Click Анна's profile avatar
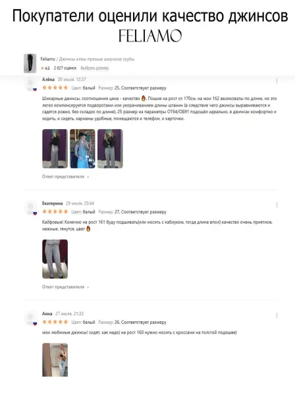Screen dimensions: 295x393 click(x=31, y=319)
